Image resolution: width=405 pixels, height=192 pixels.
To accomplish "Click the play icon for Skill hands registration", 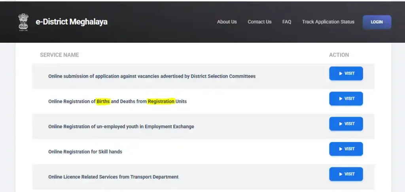I will coord(341,149).
